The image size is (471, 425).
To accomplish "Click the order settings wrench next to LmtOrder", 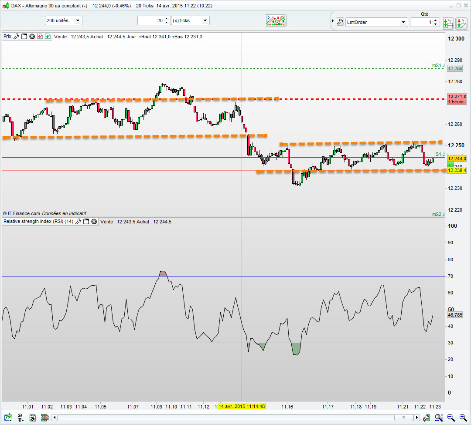I will pos(340,22).
